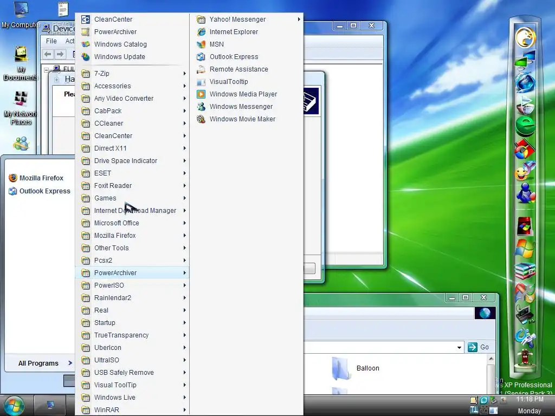Click the Mozilla Firefox pinned Start menu item
Viewport: 555px width, 416px height.
pos(36,178)
